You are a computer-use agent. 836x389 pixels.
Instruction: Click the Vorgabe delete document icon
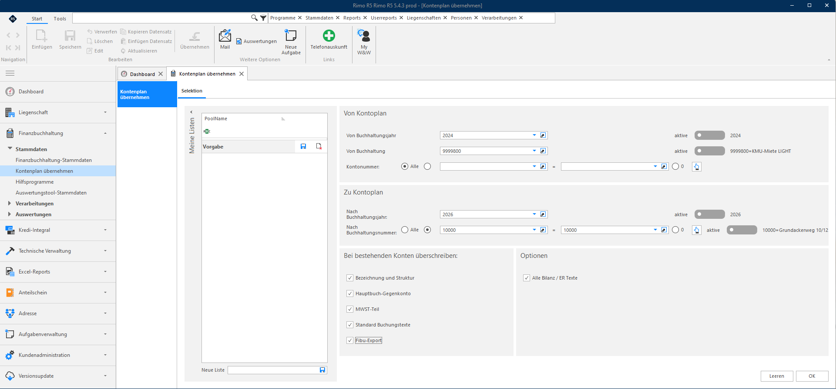319,147
